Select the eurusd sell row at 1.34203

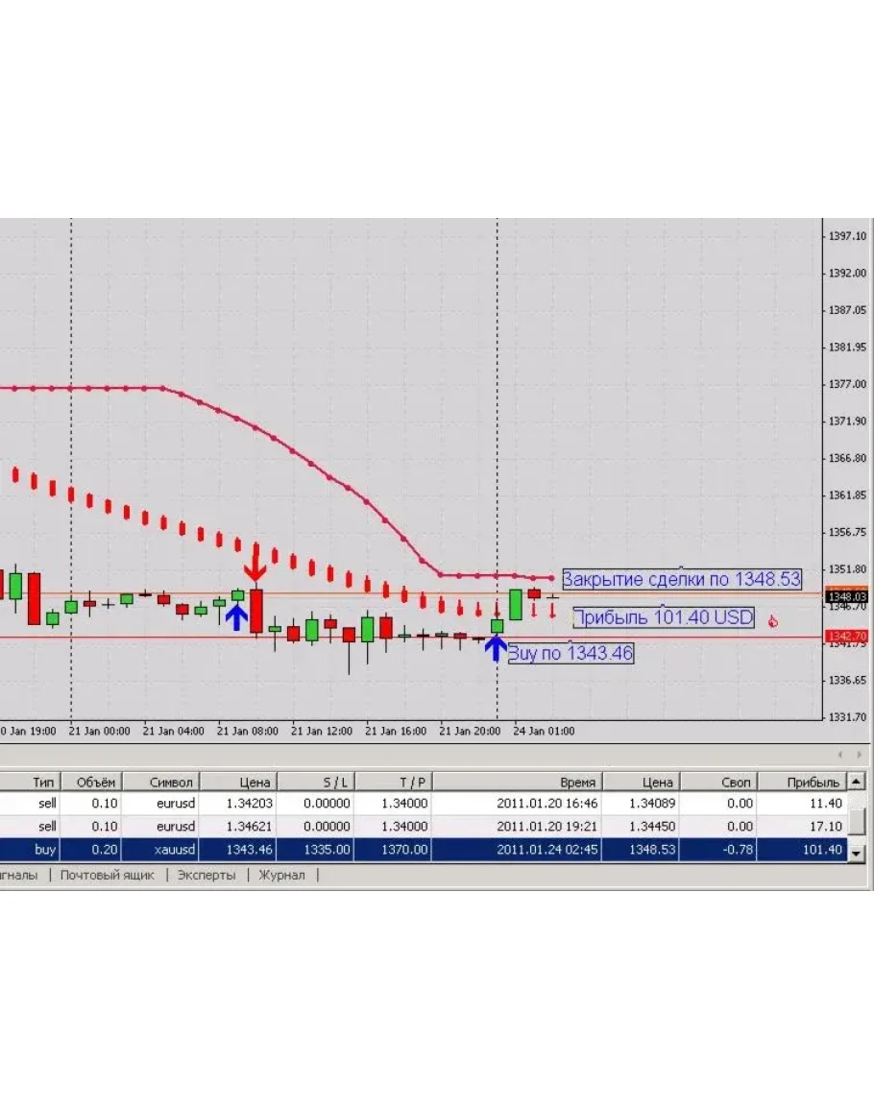(423, 804)
